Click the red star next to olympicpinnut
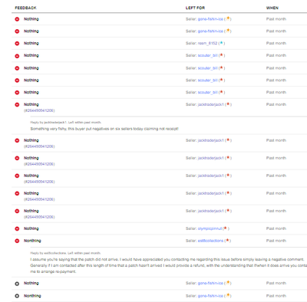 [x=226, y=228]
